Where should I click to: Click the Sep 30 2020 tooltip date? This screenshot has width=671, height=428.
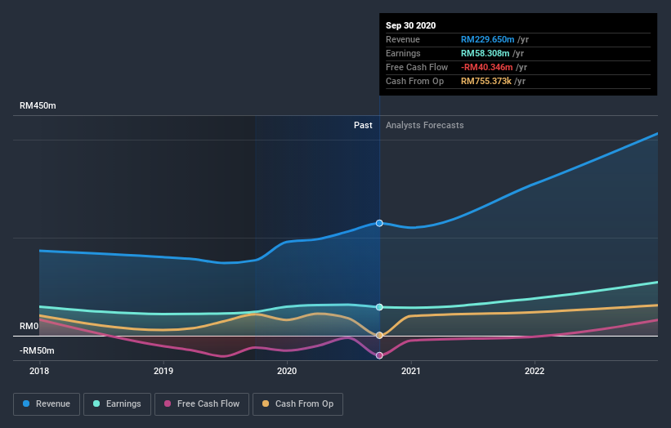(411, 25)
